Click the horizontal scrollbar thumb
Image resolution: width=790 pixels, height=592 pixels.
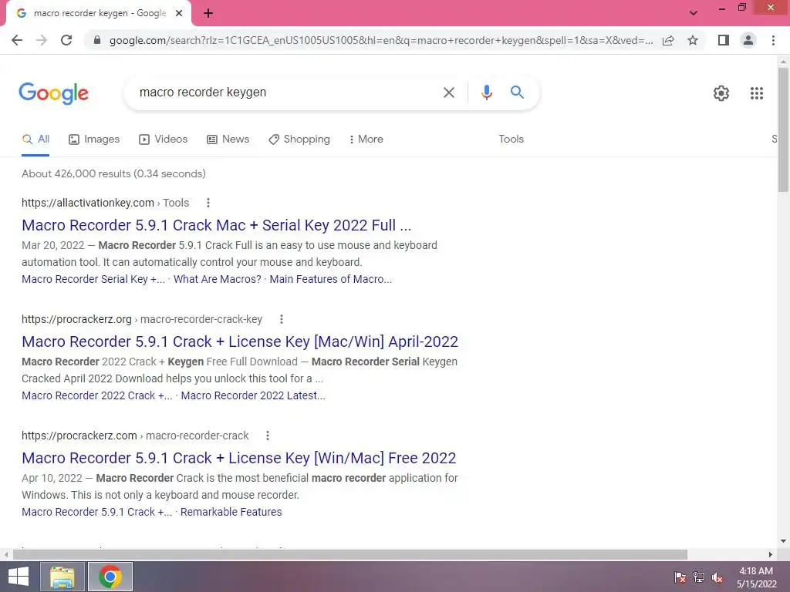(x=350, y=554)
